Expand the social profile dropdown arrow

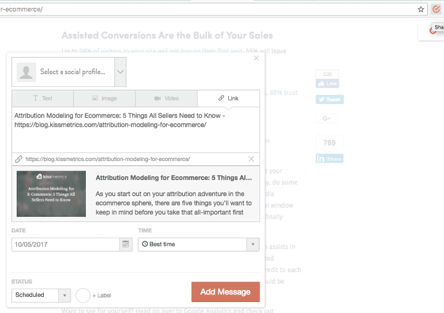120,72
